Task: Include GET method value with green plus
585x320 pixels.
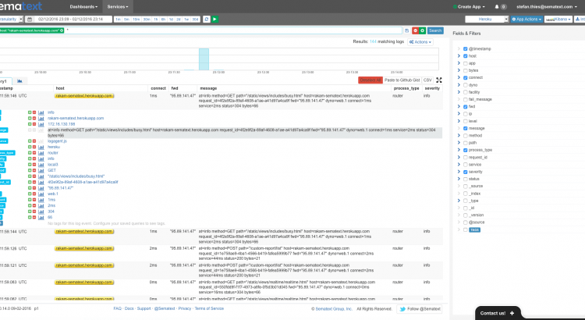Action: point(30,171)
